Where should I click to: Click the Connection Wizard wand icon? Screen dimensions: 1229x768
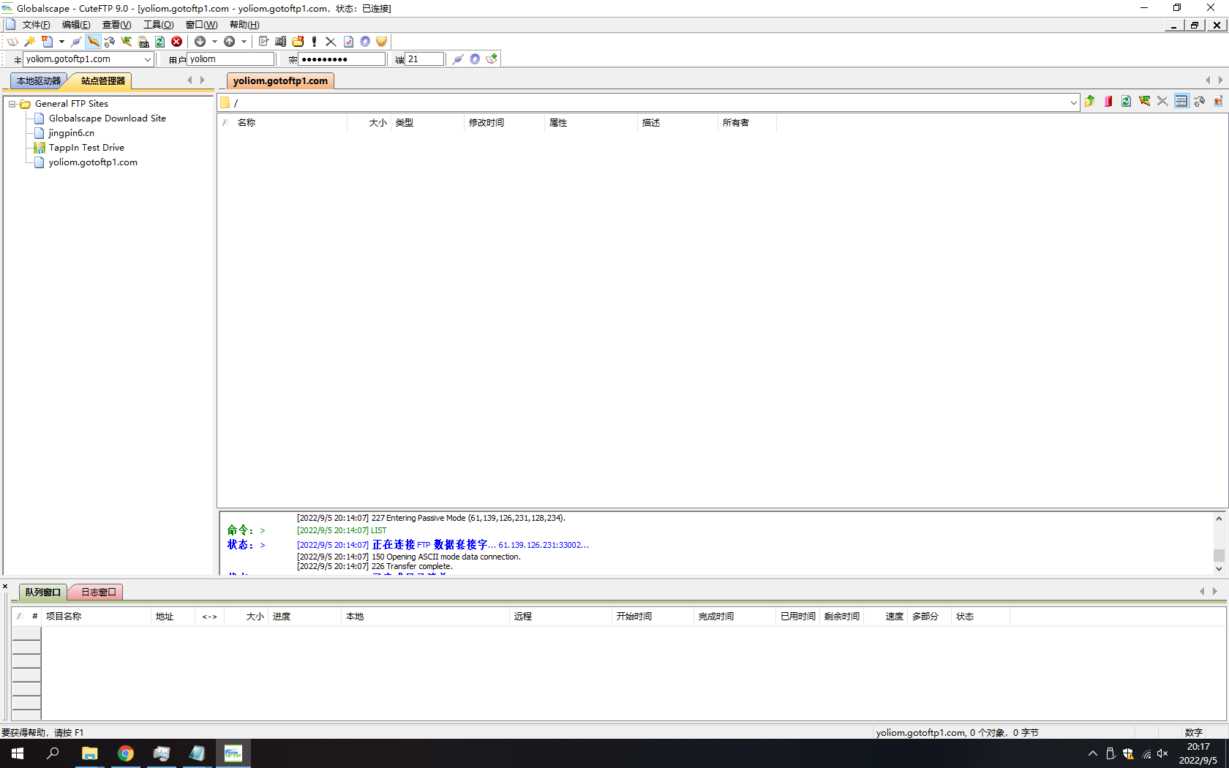(x=30, y=42)
